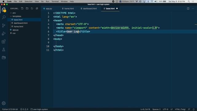Click the Bluetooth menu bar icon

coord(148,1)
